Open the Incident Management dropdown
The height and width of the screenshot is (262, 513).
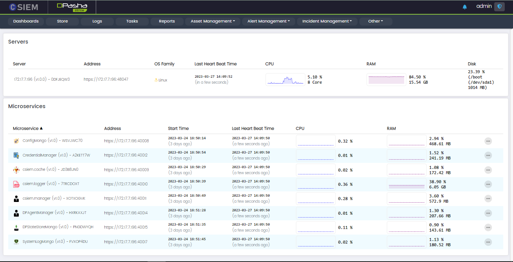[327, 21]
